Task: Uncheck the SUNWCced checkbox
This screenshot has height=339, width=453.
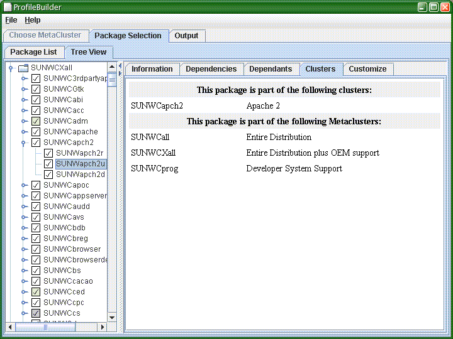Action: pos(36,292)
